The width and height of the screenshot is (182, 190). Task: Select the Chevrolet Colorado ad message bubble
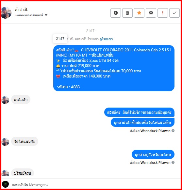pyautogui.click(x=114, y=68)
